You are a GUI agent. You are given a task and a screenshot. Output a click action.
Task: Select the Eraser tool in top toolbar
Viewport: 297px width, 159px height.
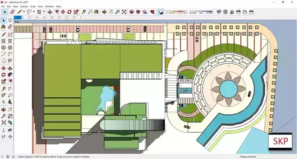pyautogui.click(x=12, y=12)
